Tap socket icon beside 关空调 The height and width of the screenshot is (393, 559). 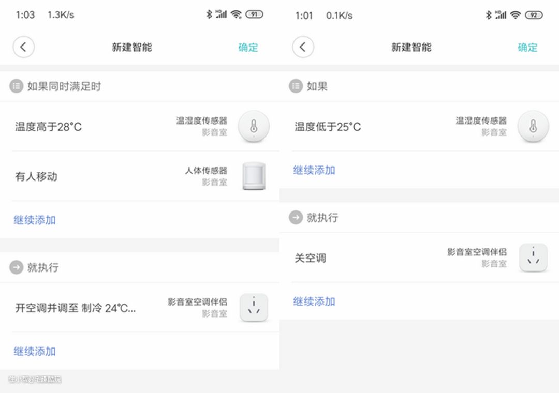point(533,258)
